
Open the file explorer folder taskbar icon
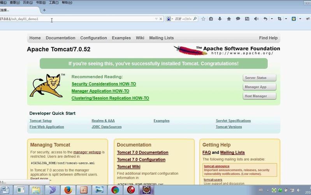[36, 190]
